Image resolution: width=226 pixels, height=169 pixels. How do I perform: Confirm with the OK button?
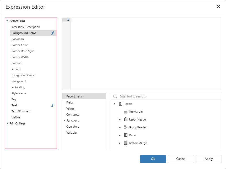(153, 159)
